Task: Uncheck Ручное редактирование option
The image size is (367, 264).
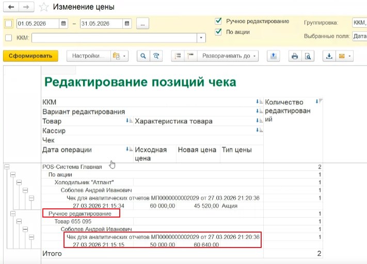Action: [x=218, y=21]
